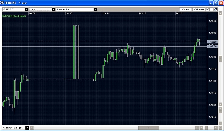This screenshot has height=131, width=224.
Task: Click the 1.4450 axis value
Action: 213,69
